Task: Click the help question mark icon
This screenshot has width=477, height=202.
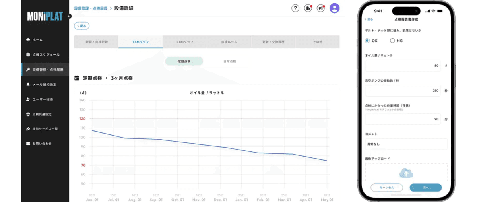Action: click(x=295, y=8)
